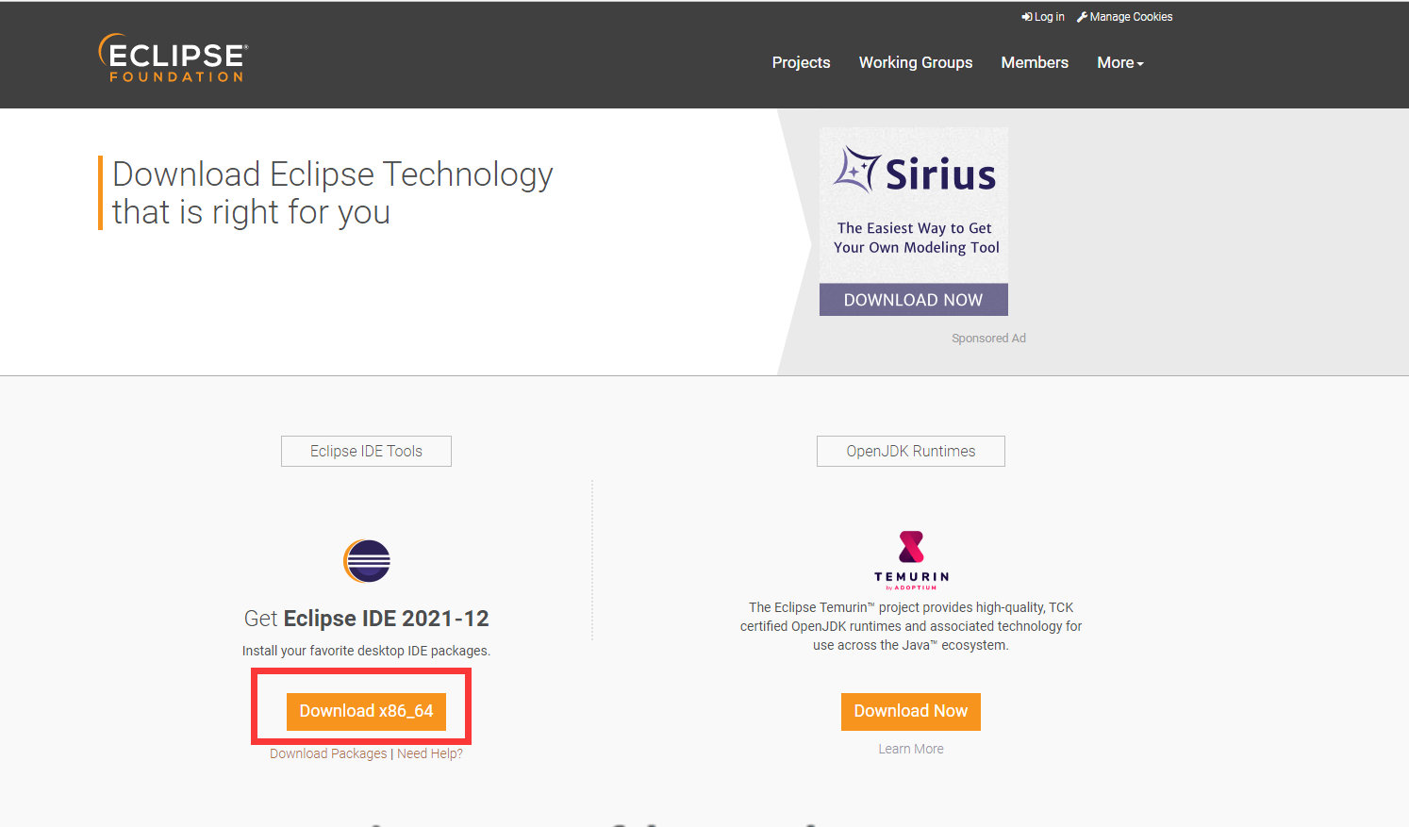Click the Eclipse IDE sphere icon
Screen dimensions: 1409x827
pyautogui.click(x=367, y=562)
